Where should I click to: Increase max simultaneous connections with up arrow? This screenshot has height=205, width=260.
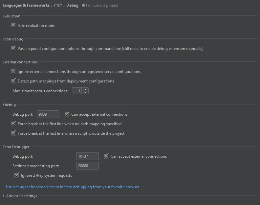click(x=86, y=89)
